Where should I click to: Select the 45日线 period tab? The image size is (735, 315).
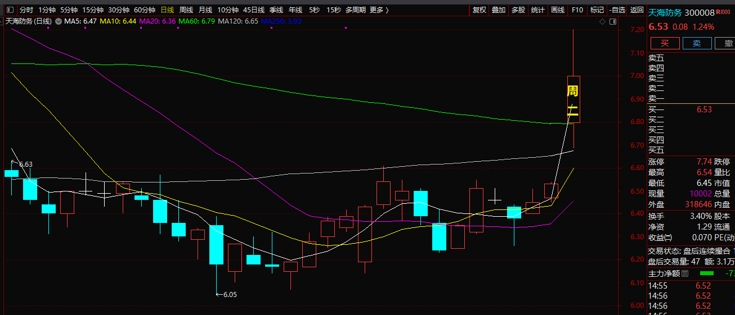point(254,10)
